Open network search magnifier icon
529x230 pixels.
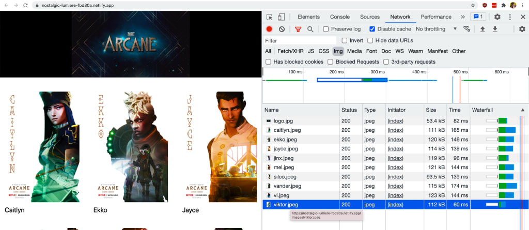pos(310,29)
